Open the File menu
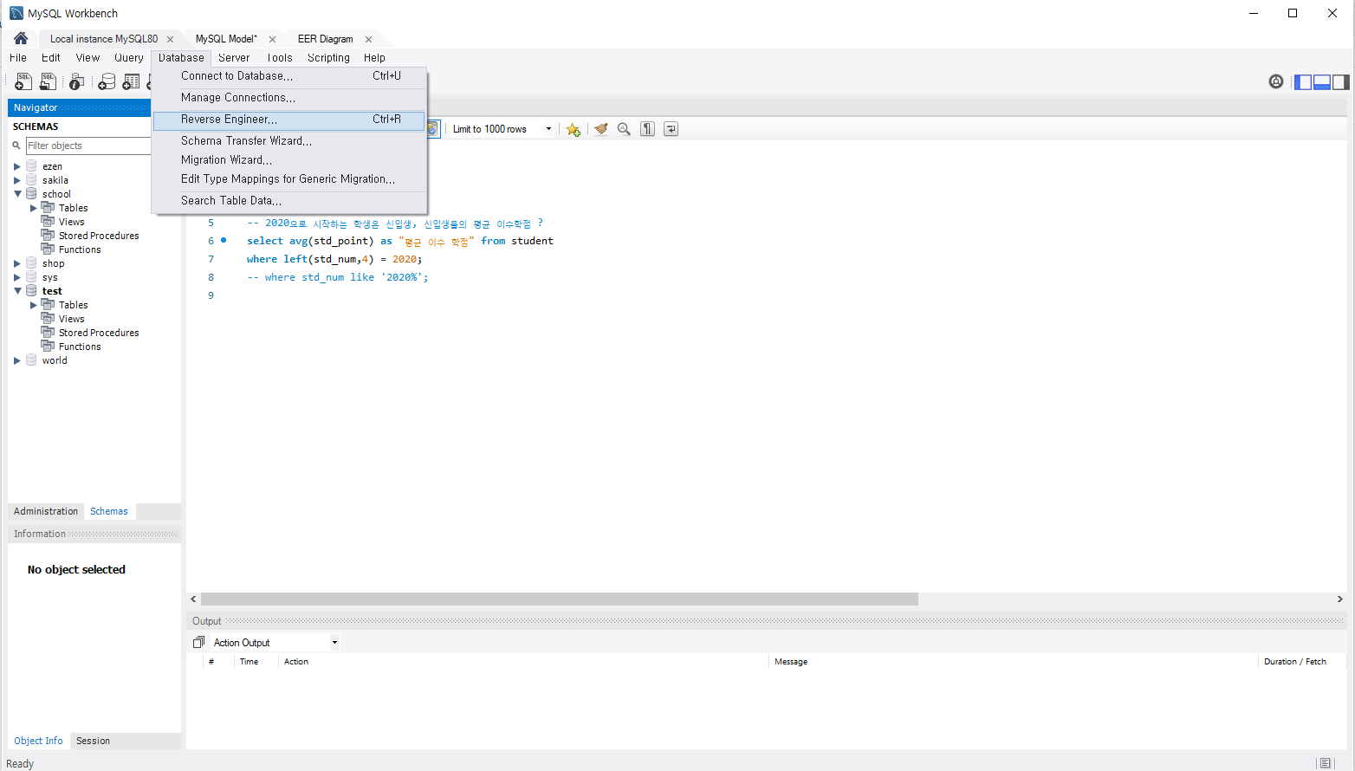This screenshot has width=1355, height=771. 18,57
